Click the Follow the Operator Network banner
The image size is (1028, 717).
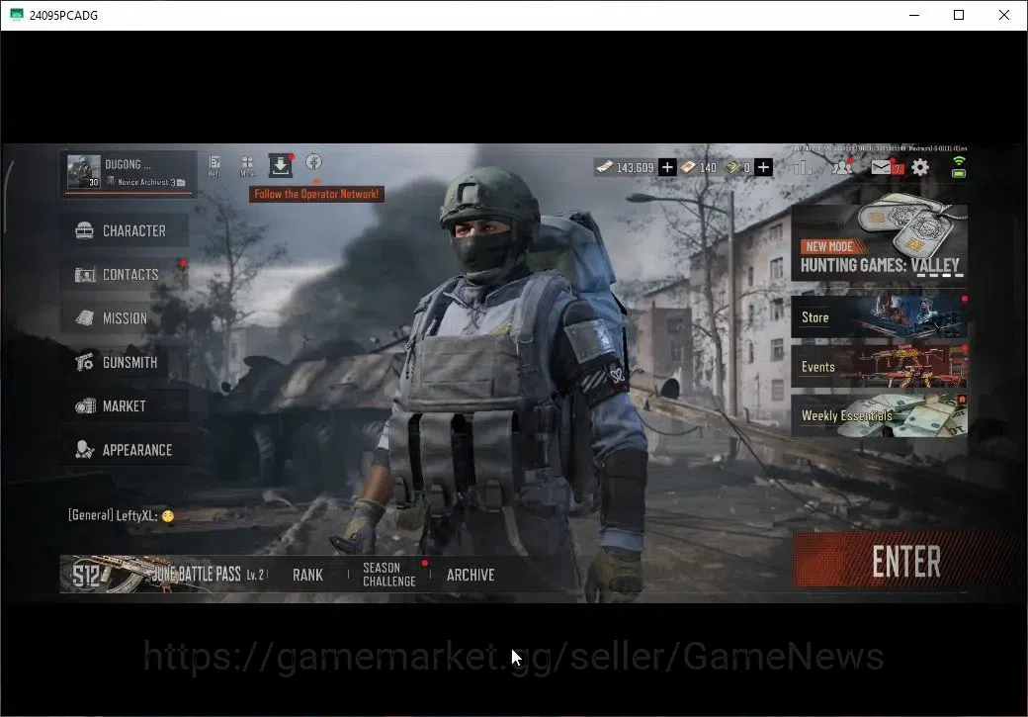(316, 194)
